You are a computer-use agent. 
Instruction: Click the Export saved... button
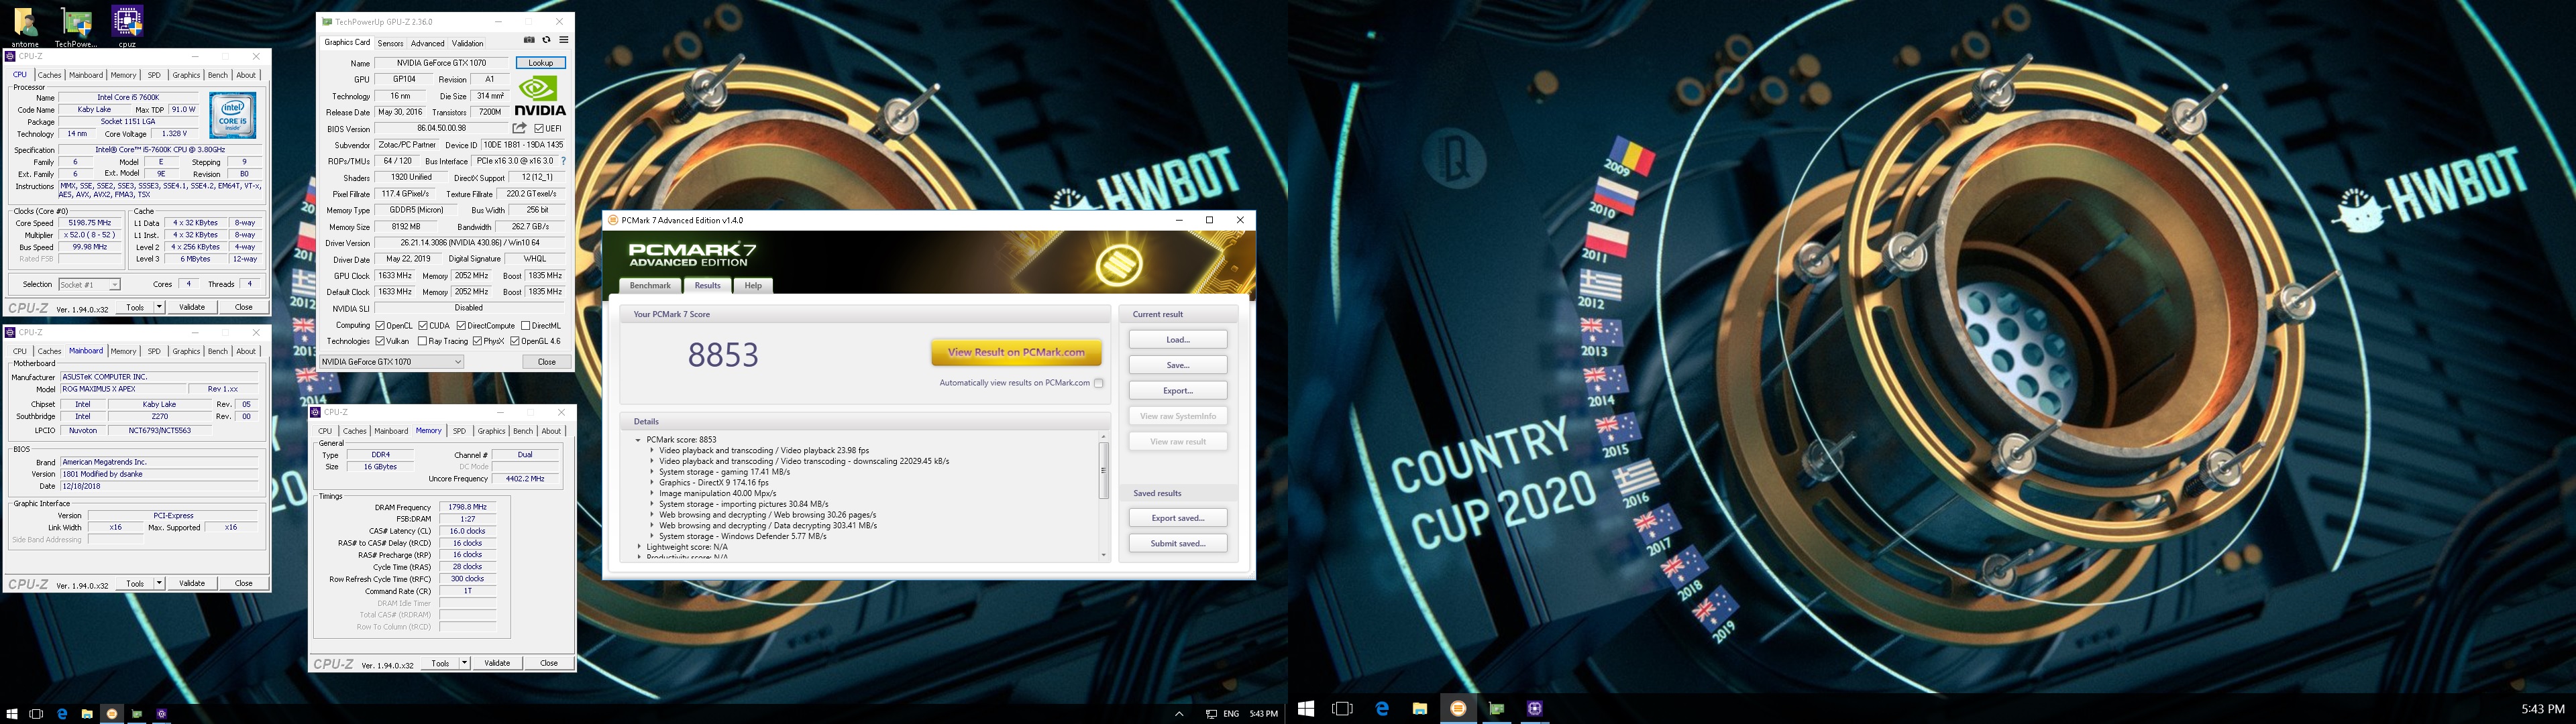click(1178, 518)
